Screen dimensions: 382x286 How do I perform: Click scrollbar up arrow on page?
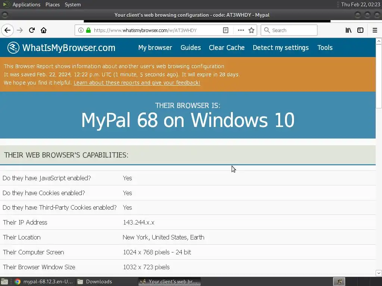pyautogui.click(x=379, y=41)
